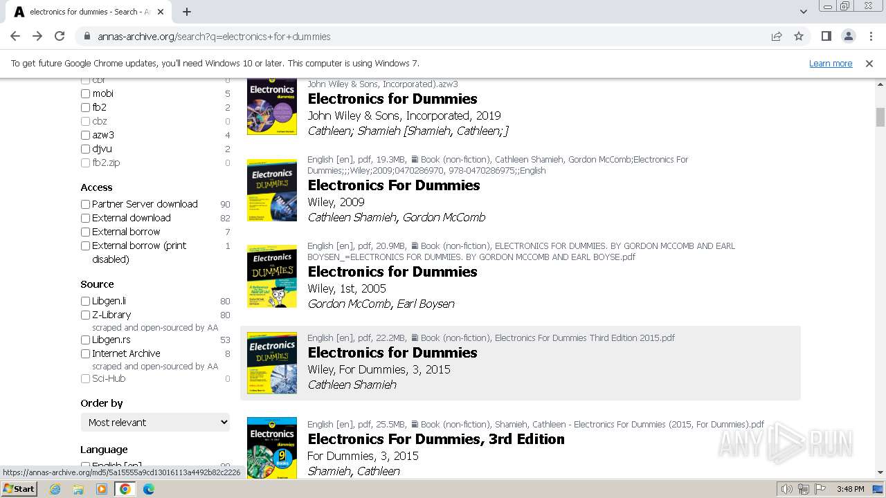
Task: Click author text Gordon McComb, Earl Boysen
Action: click(381, 304)
